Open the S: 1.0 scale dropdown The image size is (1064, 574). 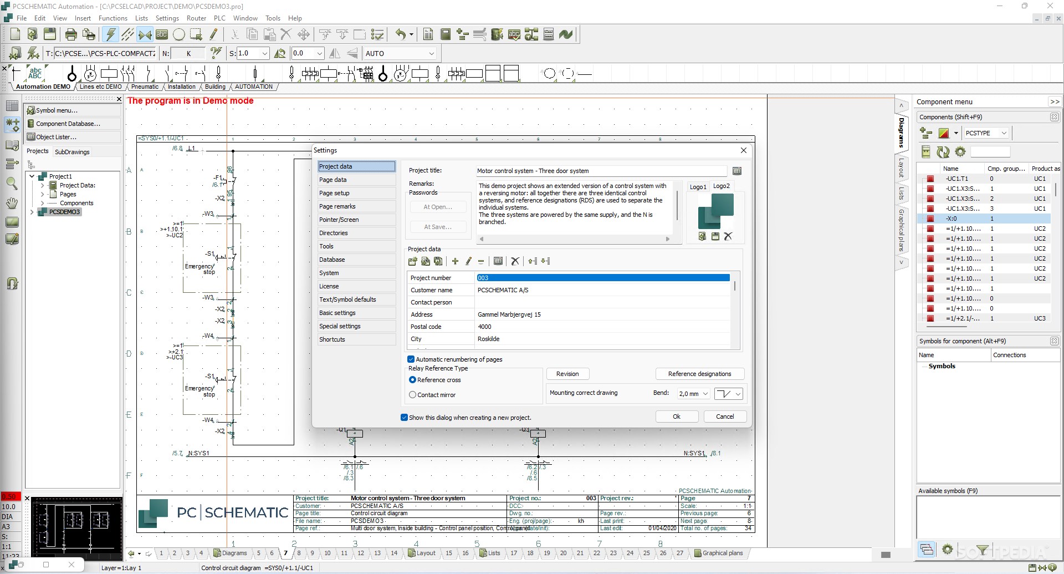coord(264,53)
